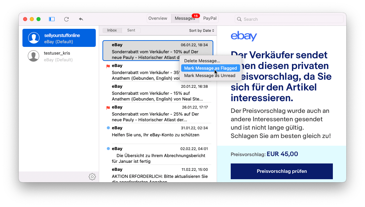The image size is (365, 207).
Task: Show the Sent folder
Action: pyautogui.click(x=131, y=30)
